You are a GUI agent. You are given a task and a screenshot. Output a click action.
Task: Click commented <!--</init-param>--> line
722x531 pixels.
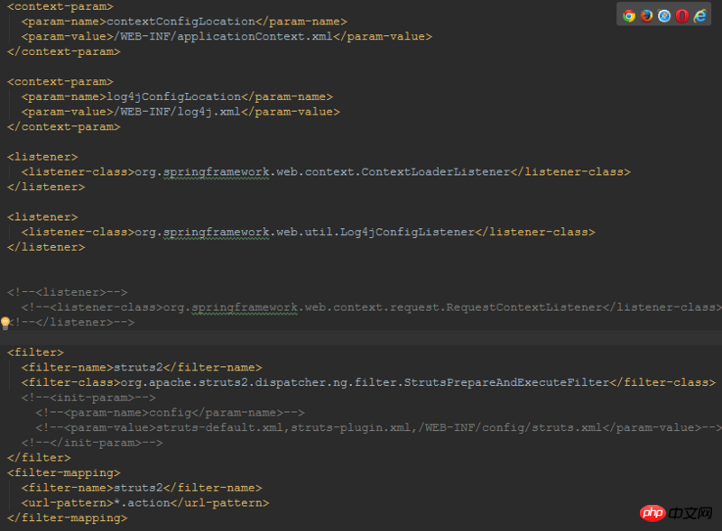(x=92, y=443)
